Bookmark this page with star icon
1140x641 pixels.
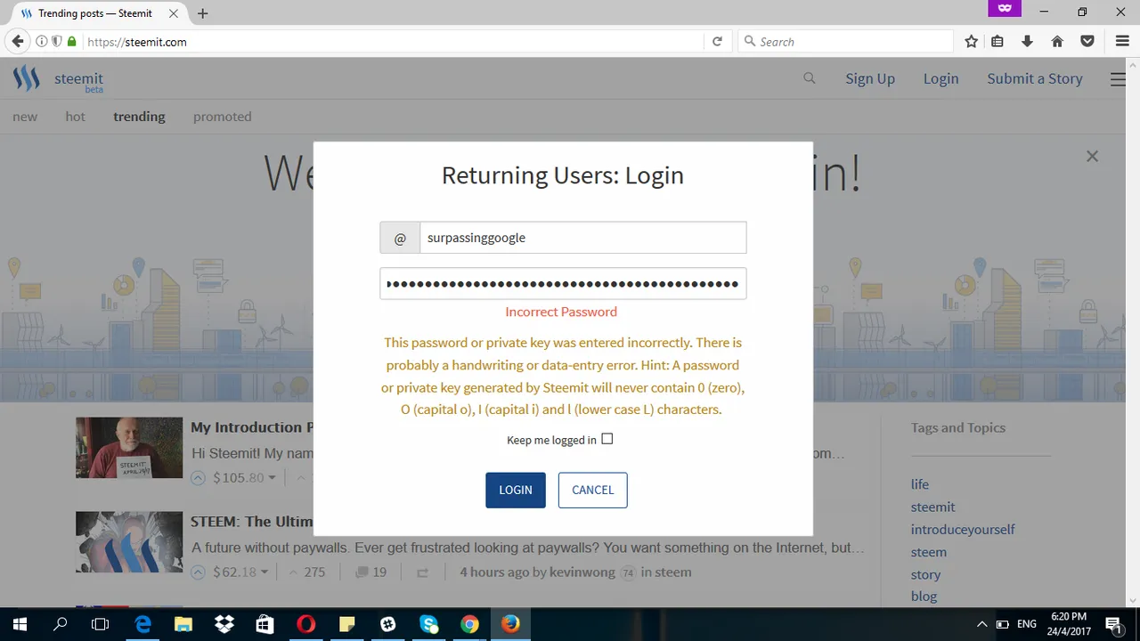972,42
